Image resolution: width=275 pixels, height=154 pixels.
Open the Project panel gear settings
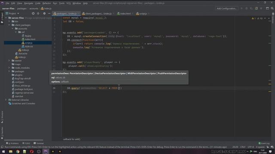(44, 13)
